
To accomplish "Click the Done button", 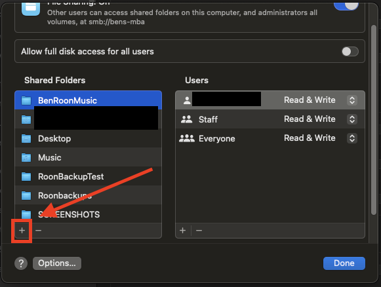I will [344, 263].
